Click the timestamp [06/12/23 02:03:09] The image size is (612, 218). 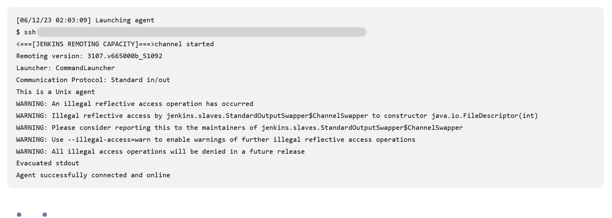(x=54, y=20)
